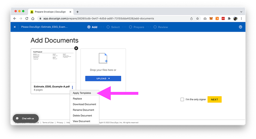256x139 pixels.
Task: Click the chat bubble icon
Action: pos(17,118)
